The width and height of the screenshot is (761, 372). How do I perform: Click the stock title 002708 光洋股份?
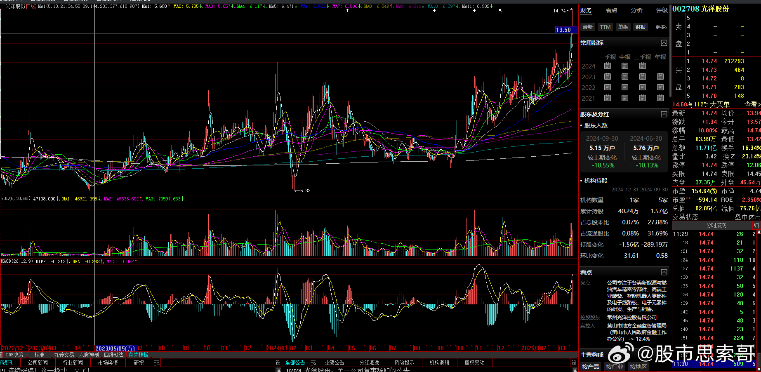701,9
